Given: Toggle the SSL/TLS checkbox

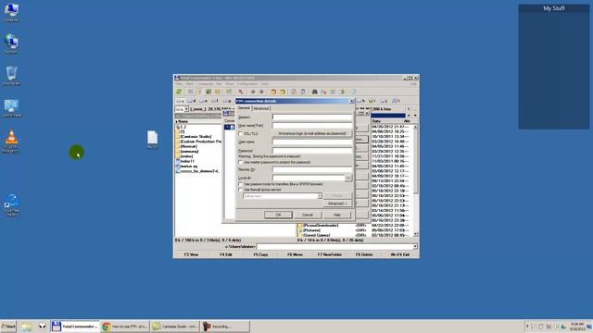Looking at the screenshot, I should (240, 133).
